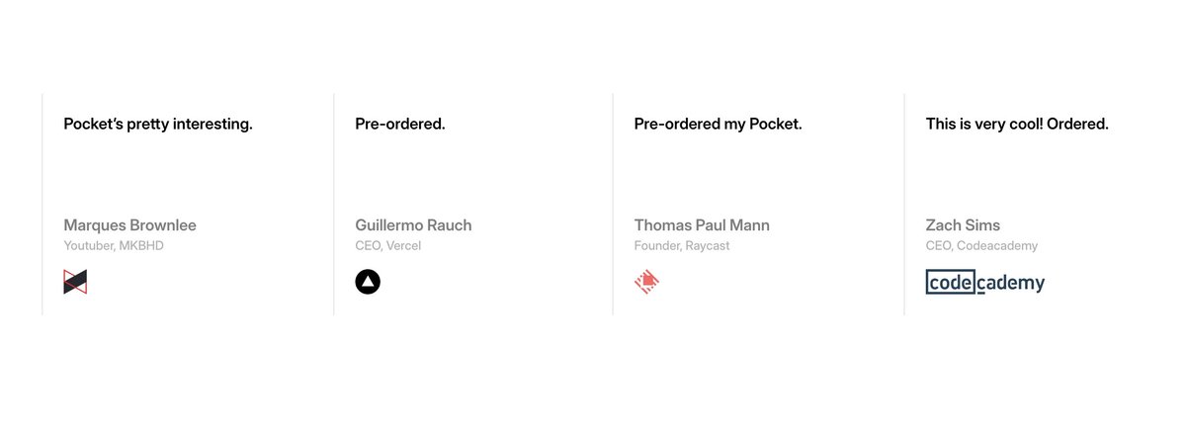Click "This is very cool! Ordered." quote
The height and width of the screenshot is (437, 1186).
(x=1017, y=125)
